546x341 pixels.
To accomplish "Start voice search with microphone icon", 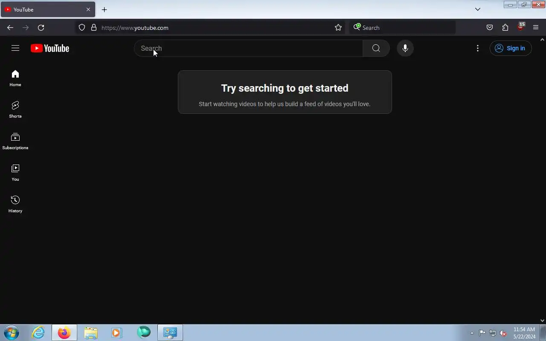I will (405, 48).
